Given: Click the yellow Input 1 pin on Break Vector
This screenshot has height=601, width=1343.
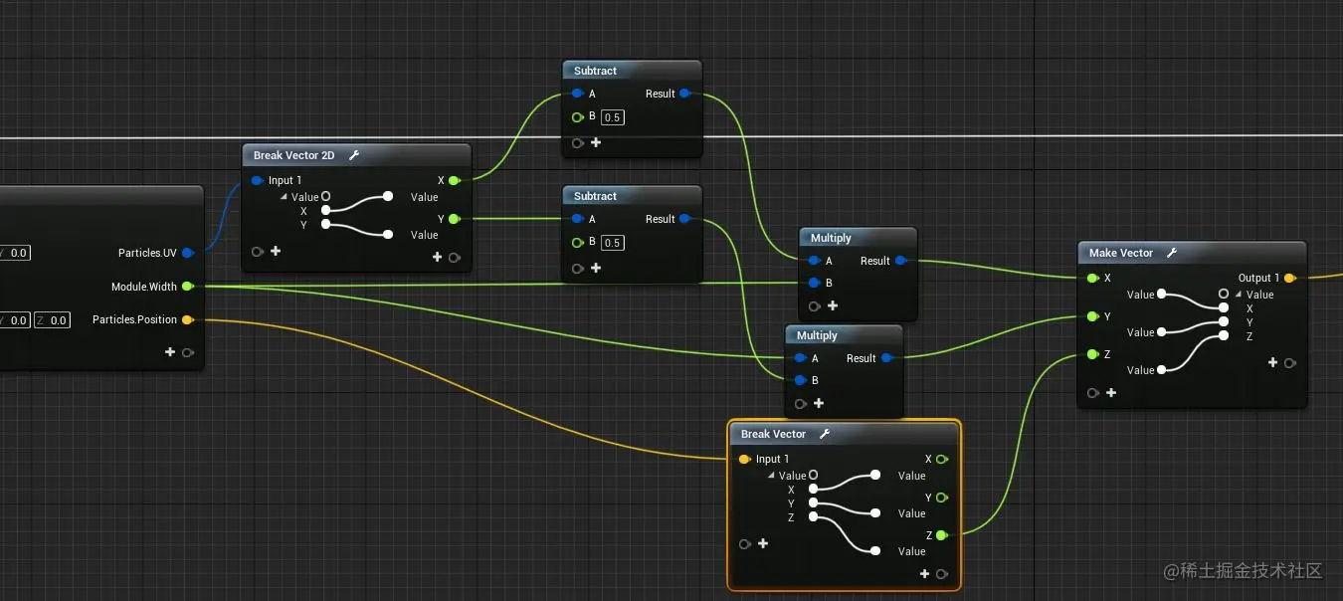Looking at the screenshot, I should coord(744,459).
